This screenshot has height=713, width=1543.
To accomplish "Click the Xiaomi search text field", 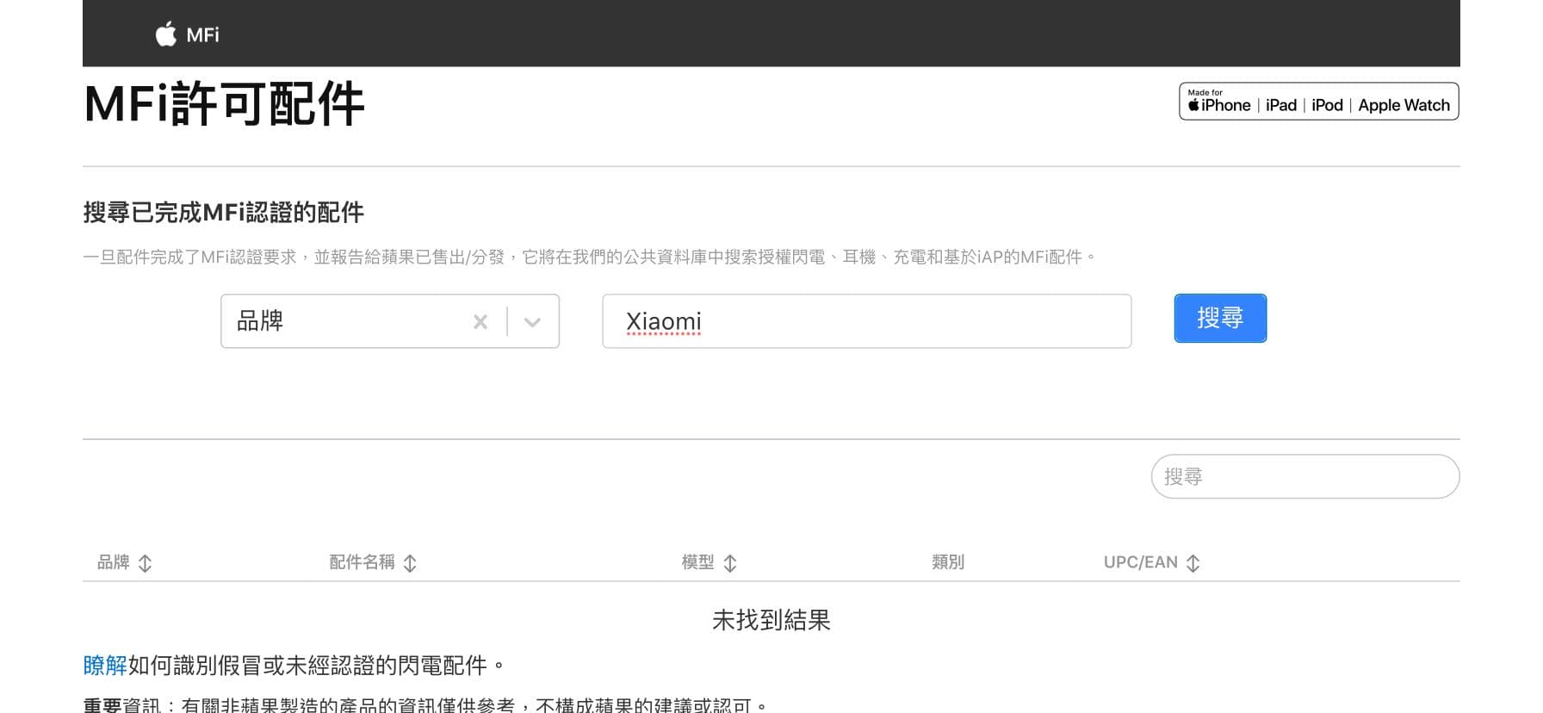I will 865,321.
